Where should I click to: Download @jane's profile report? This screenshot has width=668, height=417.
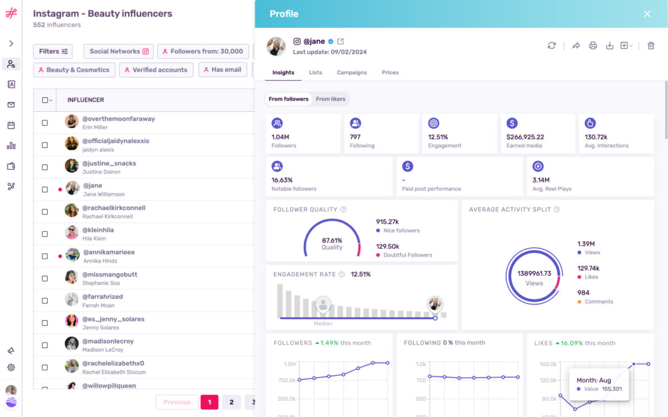[610, 46]
